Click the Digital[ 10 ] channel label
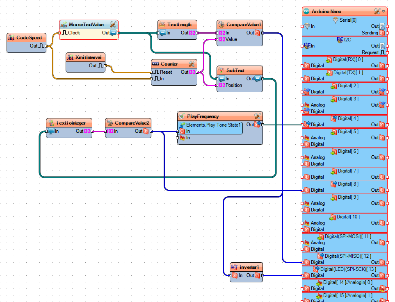Image resolution: width=395 pixels, height=302 pixels. (348, 217)
